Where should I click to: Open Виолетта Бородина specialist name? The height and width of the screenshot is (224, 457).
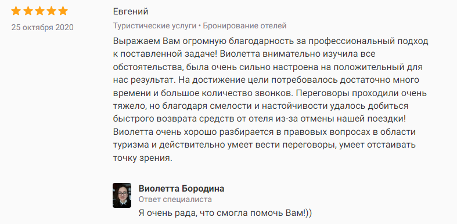pyautogui.click(x=182, y=189)
